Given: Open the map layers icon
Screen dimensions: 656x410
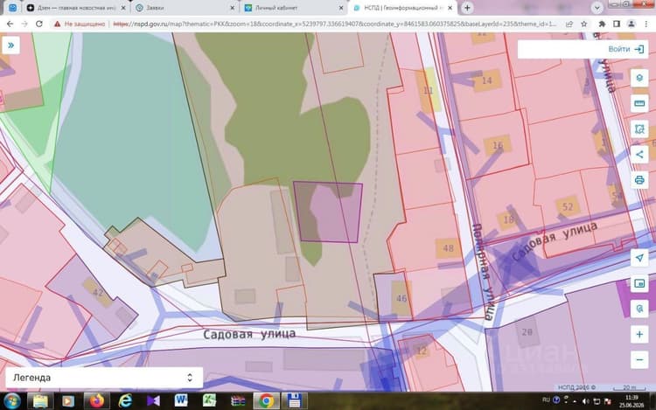Looking at the screenshot, I should click(639, 78).
